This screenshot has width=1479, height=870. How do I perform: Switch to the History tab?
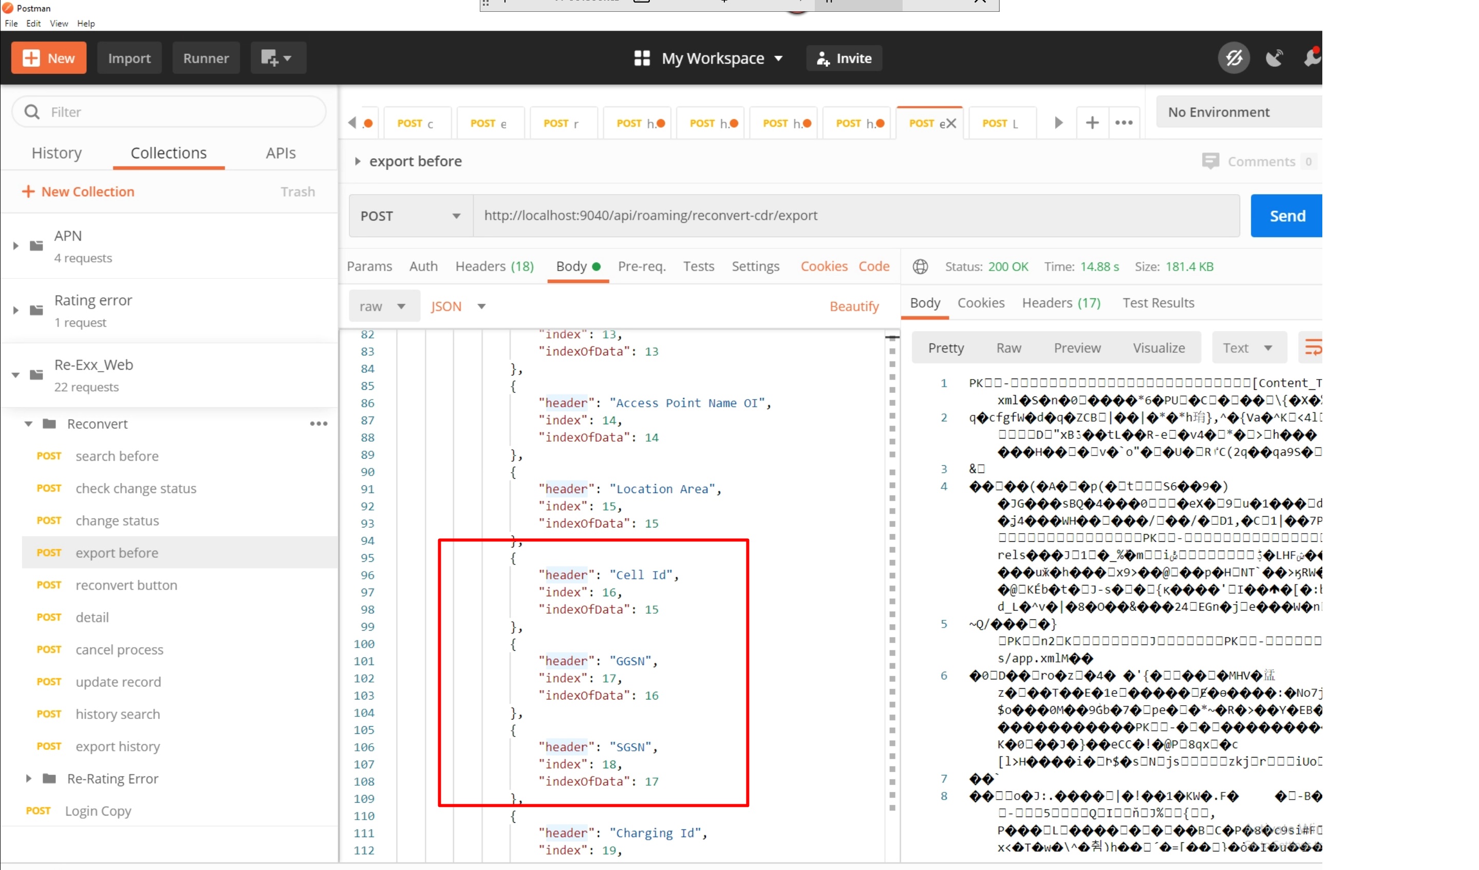pos(57,153)
